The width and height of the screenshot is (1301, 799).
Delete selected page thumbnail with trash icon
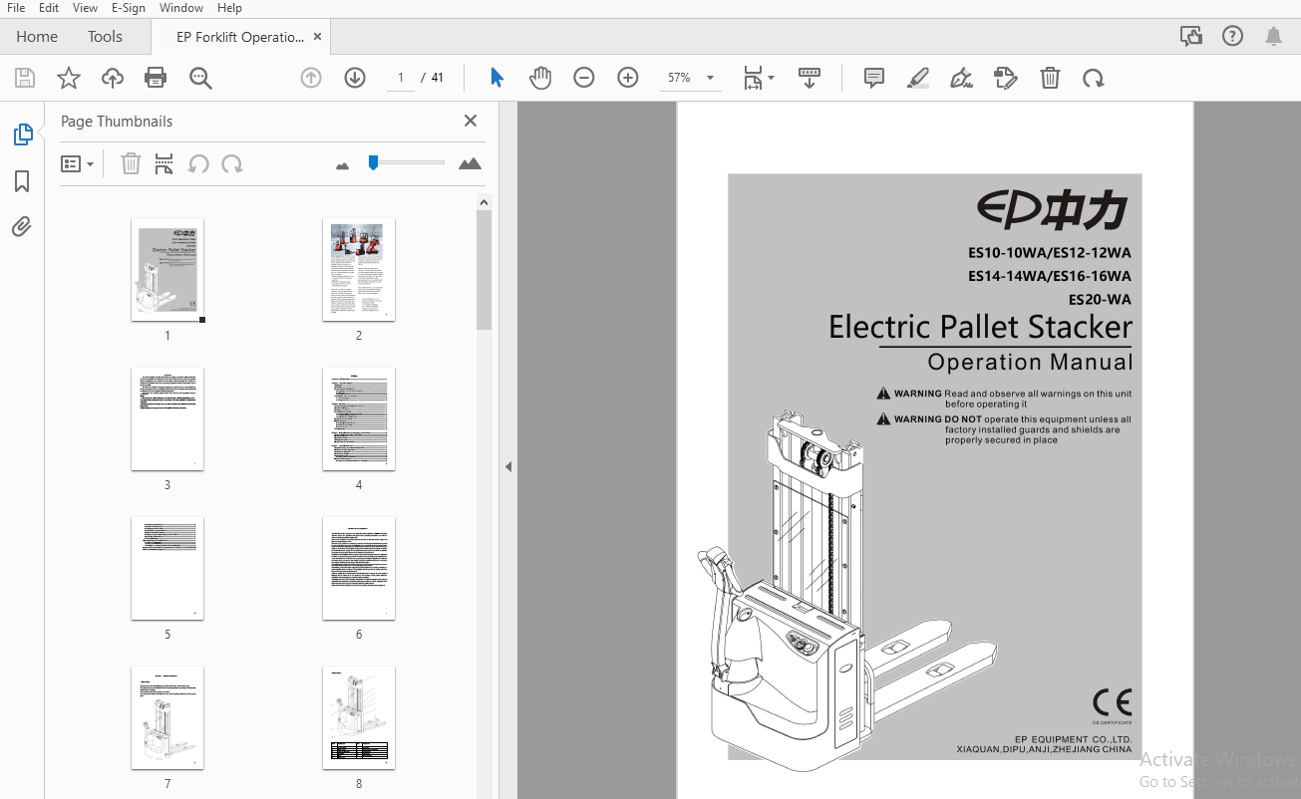[131, 164]
